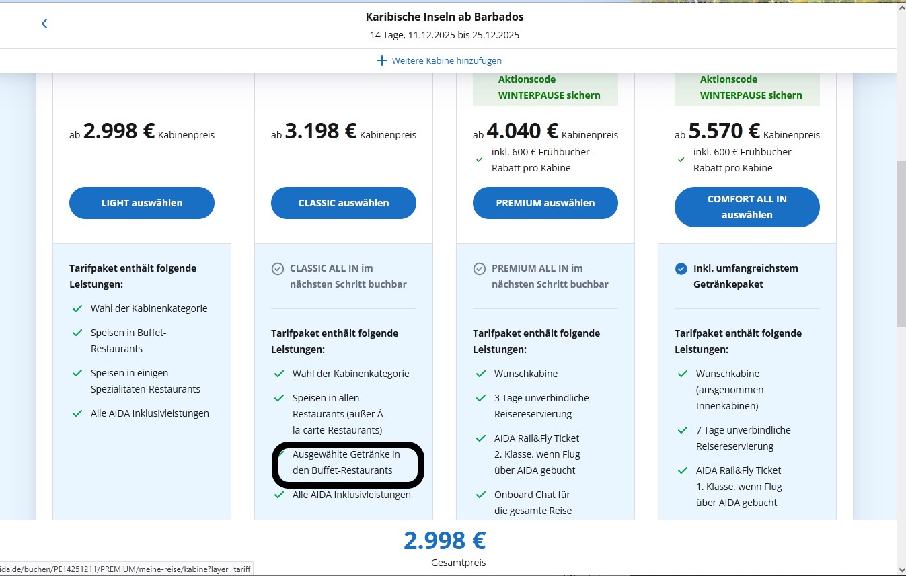Image resolution: width=906 pixels, height=576 pixels.
Task: Click the back arrow chevron icon
Action: click(44, 24)
